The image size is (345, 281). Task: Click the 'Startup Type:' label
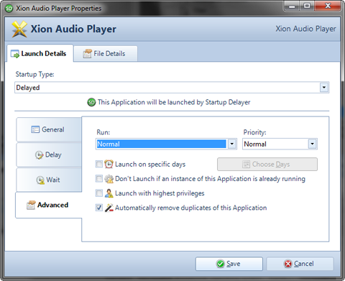pos(35,74)
